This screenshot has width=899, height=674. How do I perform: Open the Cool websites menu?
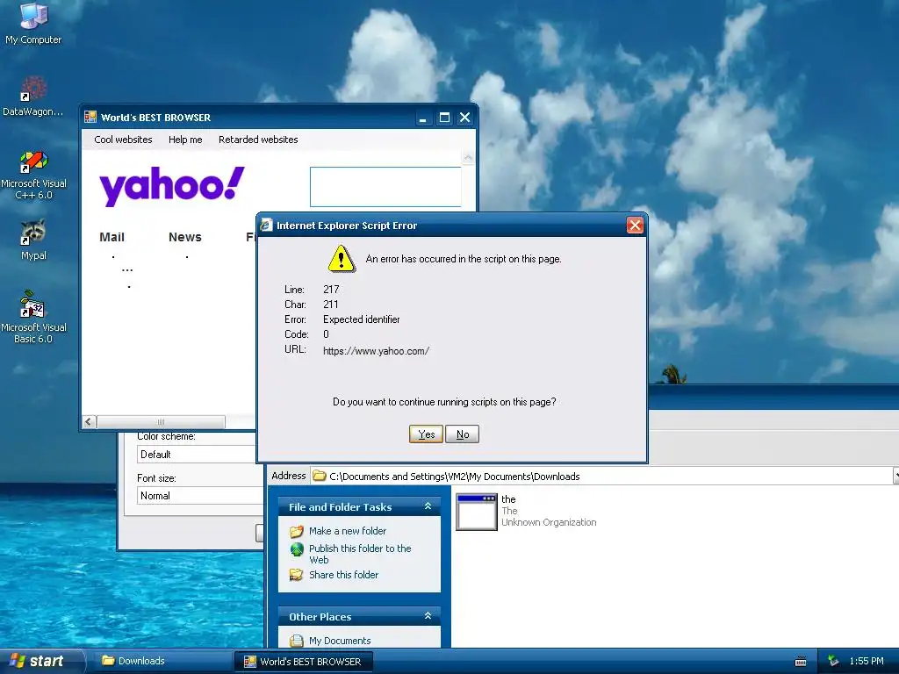[123, 140]
